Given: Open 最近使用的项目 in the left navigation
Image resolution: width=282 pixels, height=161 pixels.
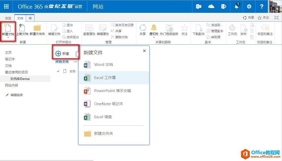Looking at the screenshot, I should pyautogui.click(x=16, y=72).
